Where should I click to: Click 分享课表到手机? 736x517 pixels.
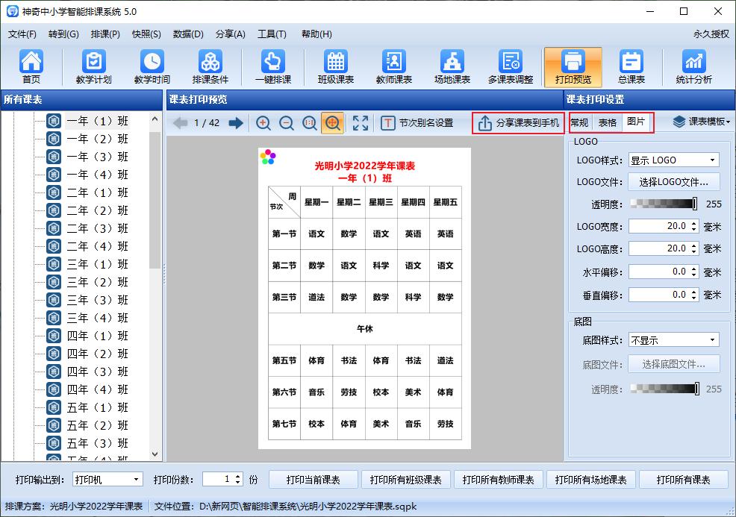(518, 124)
